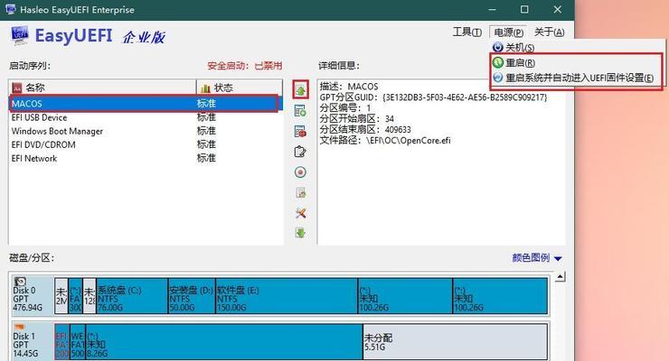Image resolution: width=669 pixels, height=361 pixels.
Task: Sort by the 名称 column header
Action: [102, 88]
